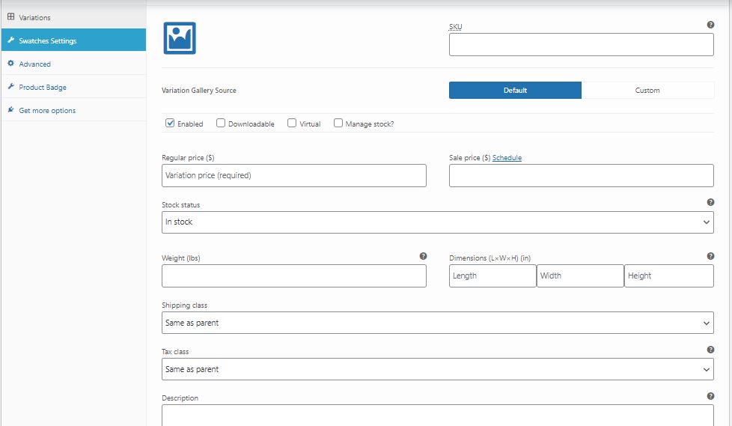
Task: Click the Weight help question mark icon
Action: (422, 256)
